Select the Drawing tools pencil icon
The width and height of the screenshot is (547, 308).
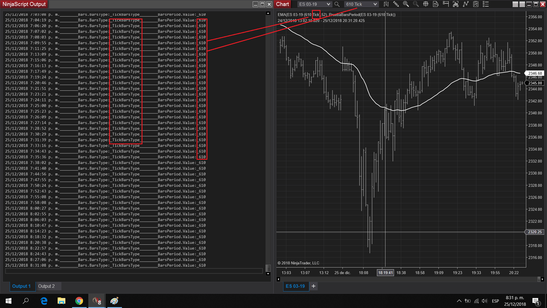pos(396,4)
